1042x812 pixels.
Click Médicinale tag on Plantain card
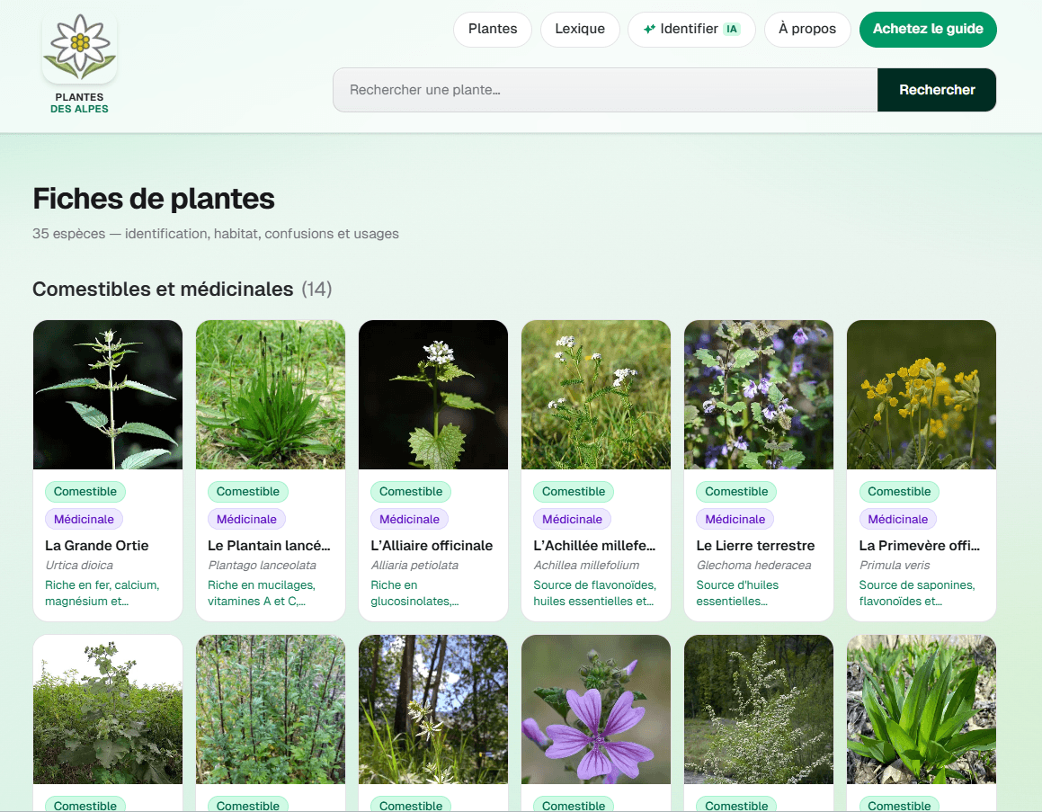246,519
